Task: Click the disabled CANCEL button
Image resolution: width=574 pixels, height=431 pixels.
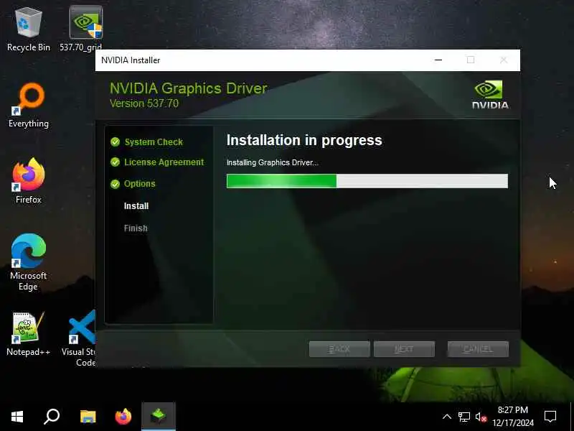Action: click(478, 349)
